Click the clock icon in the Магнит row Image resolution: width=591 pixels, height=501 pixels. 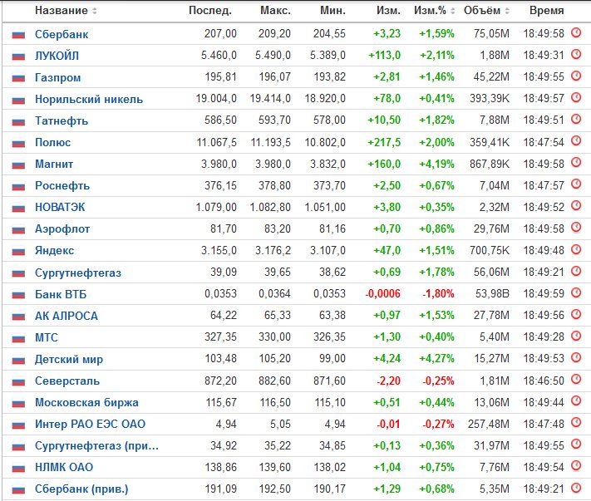[576, 163]
